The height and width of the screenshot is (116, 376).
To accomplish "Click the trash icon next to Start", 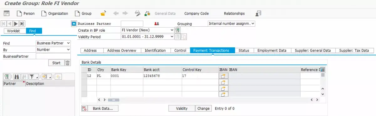I will (68, 63).
